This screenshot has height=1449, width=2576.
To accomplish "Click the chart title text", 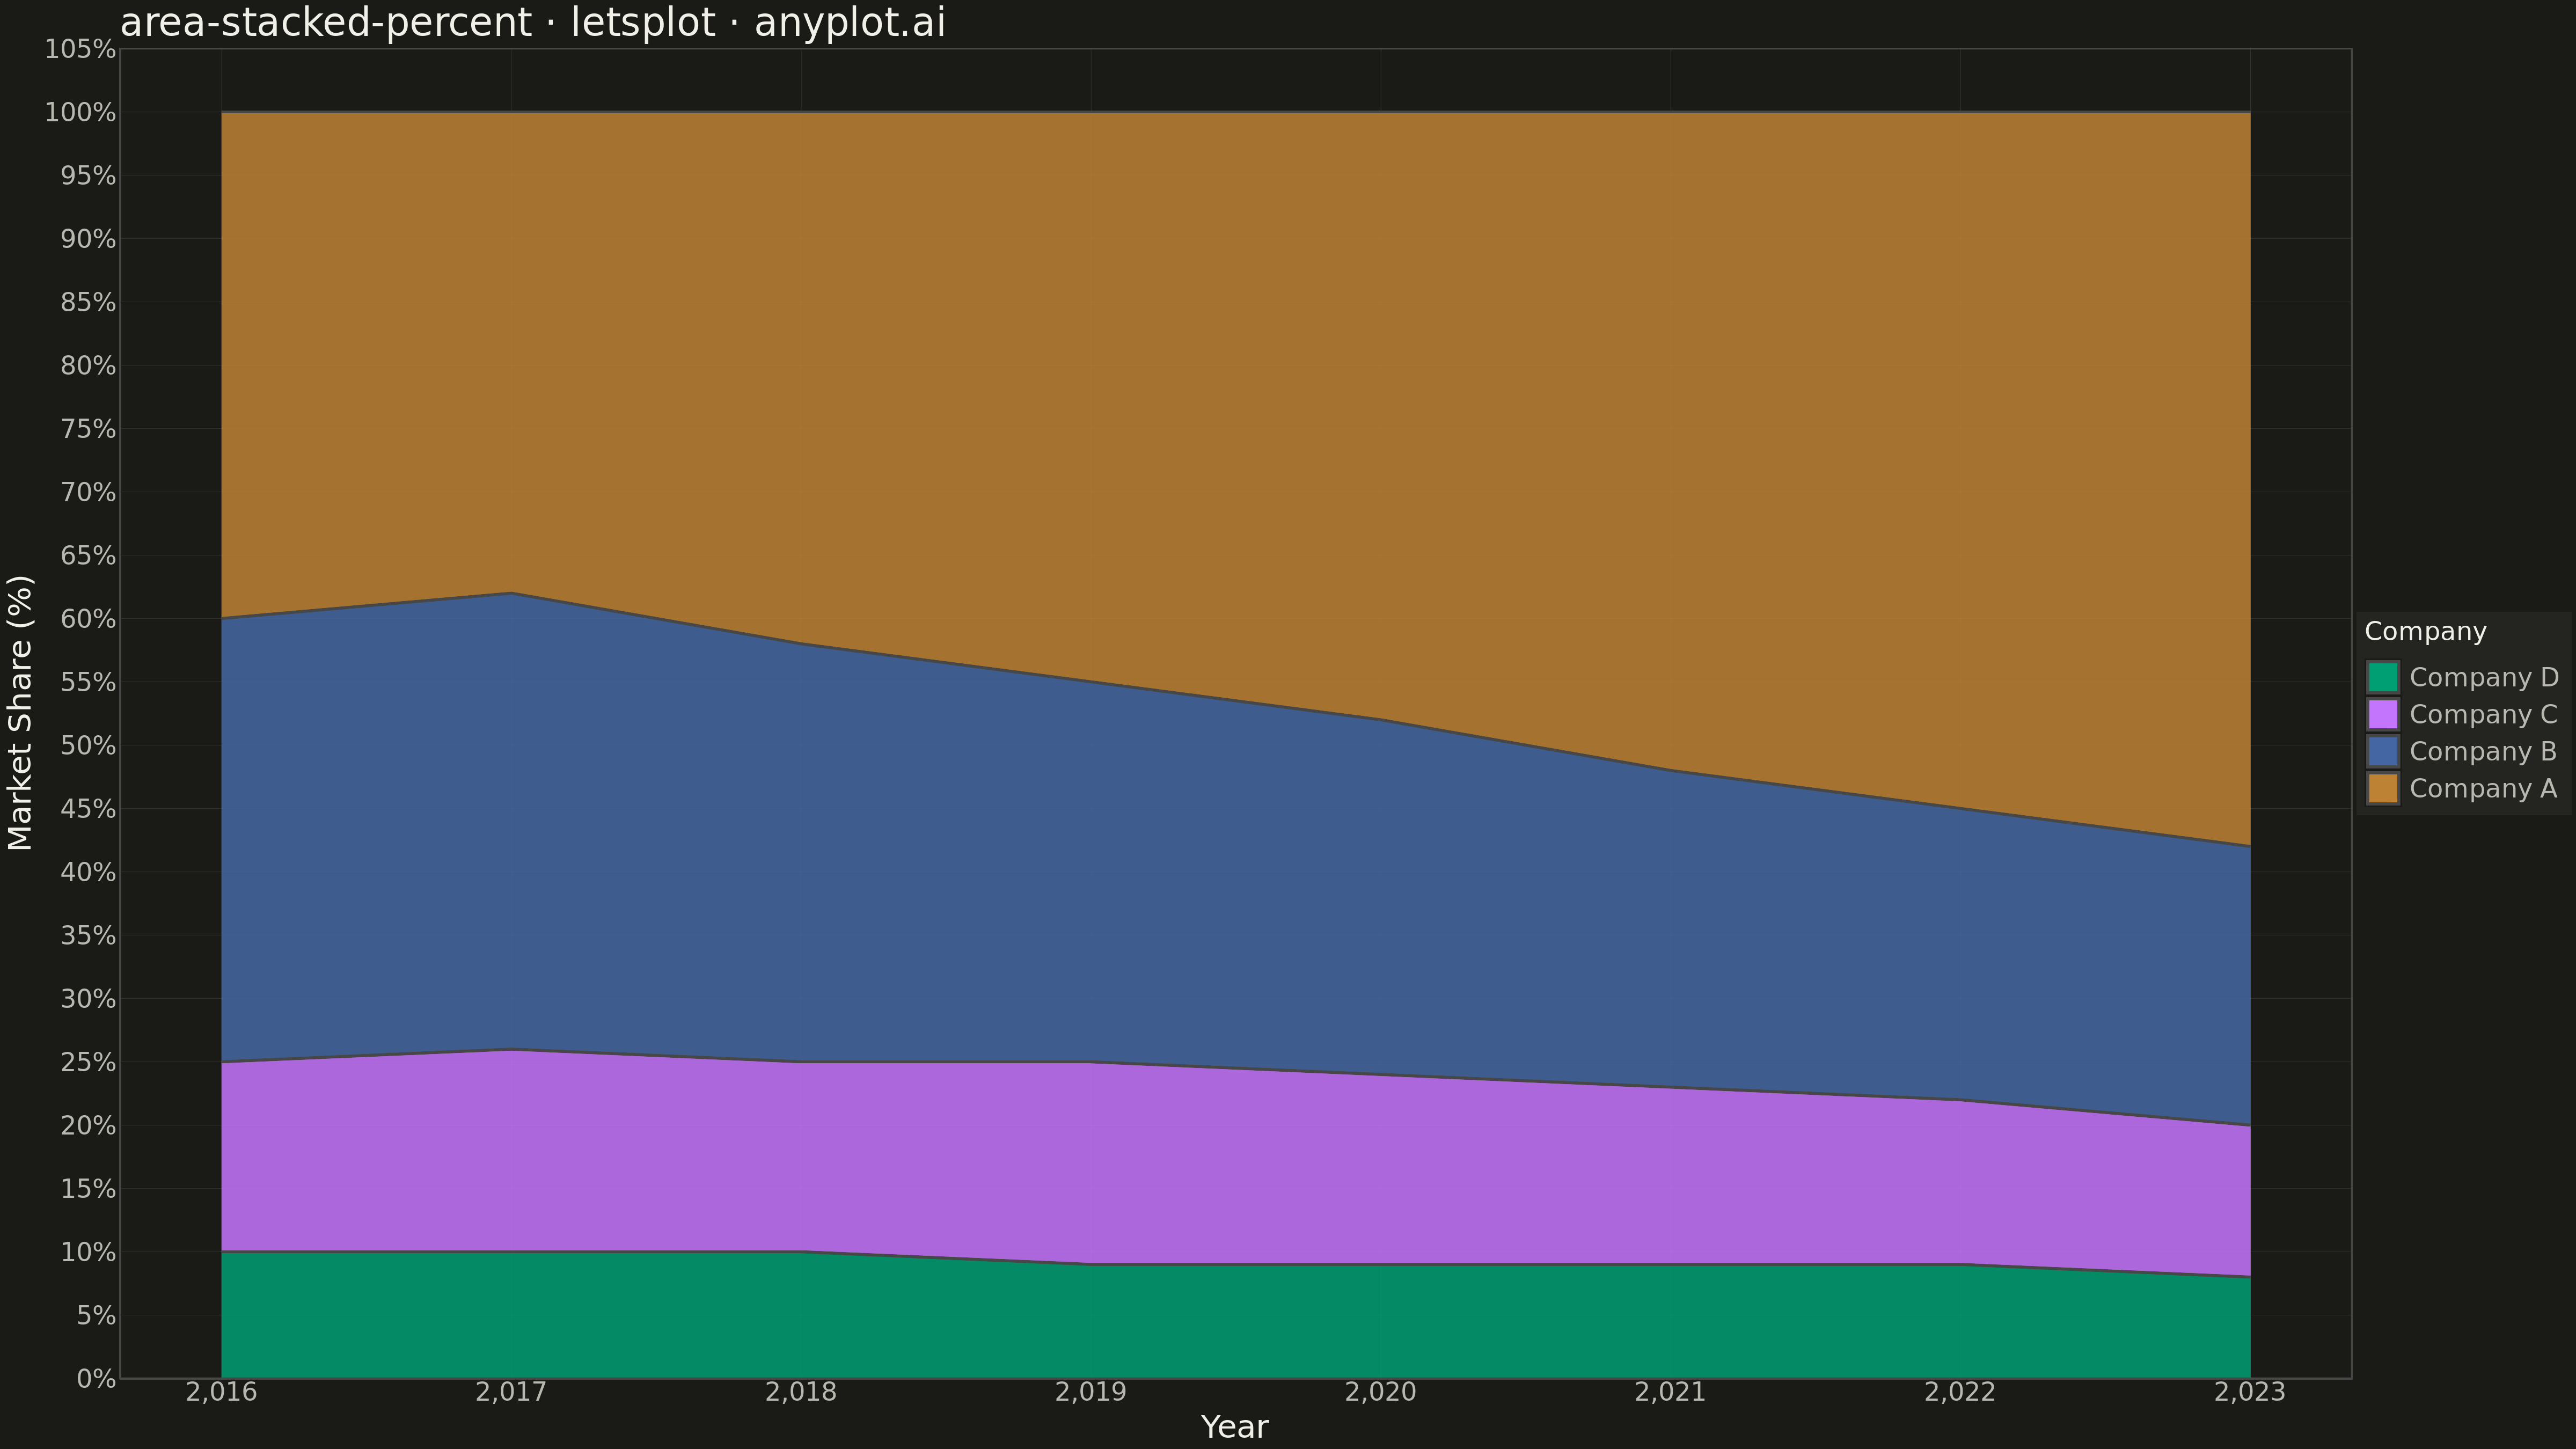I will coord(532,23).
